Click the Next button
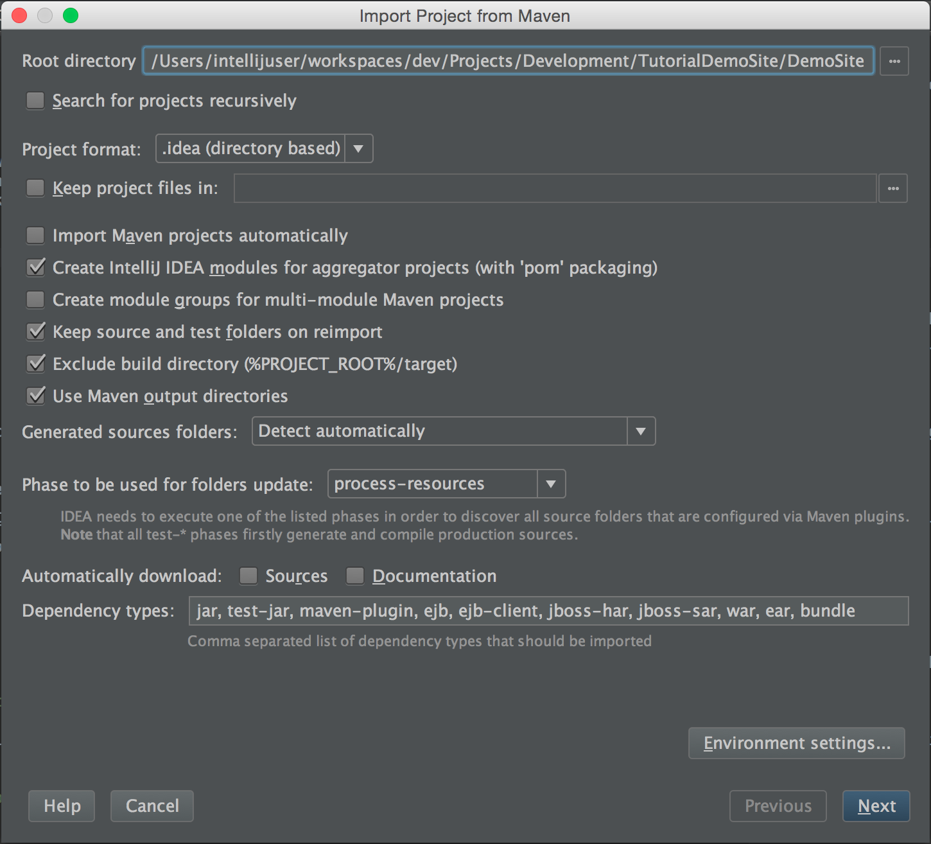Screen dimensions: 931x844 tap(876, 806)
